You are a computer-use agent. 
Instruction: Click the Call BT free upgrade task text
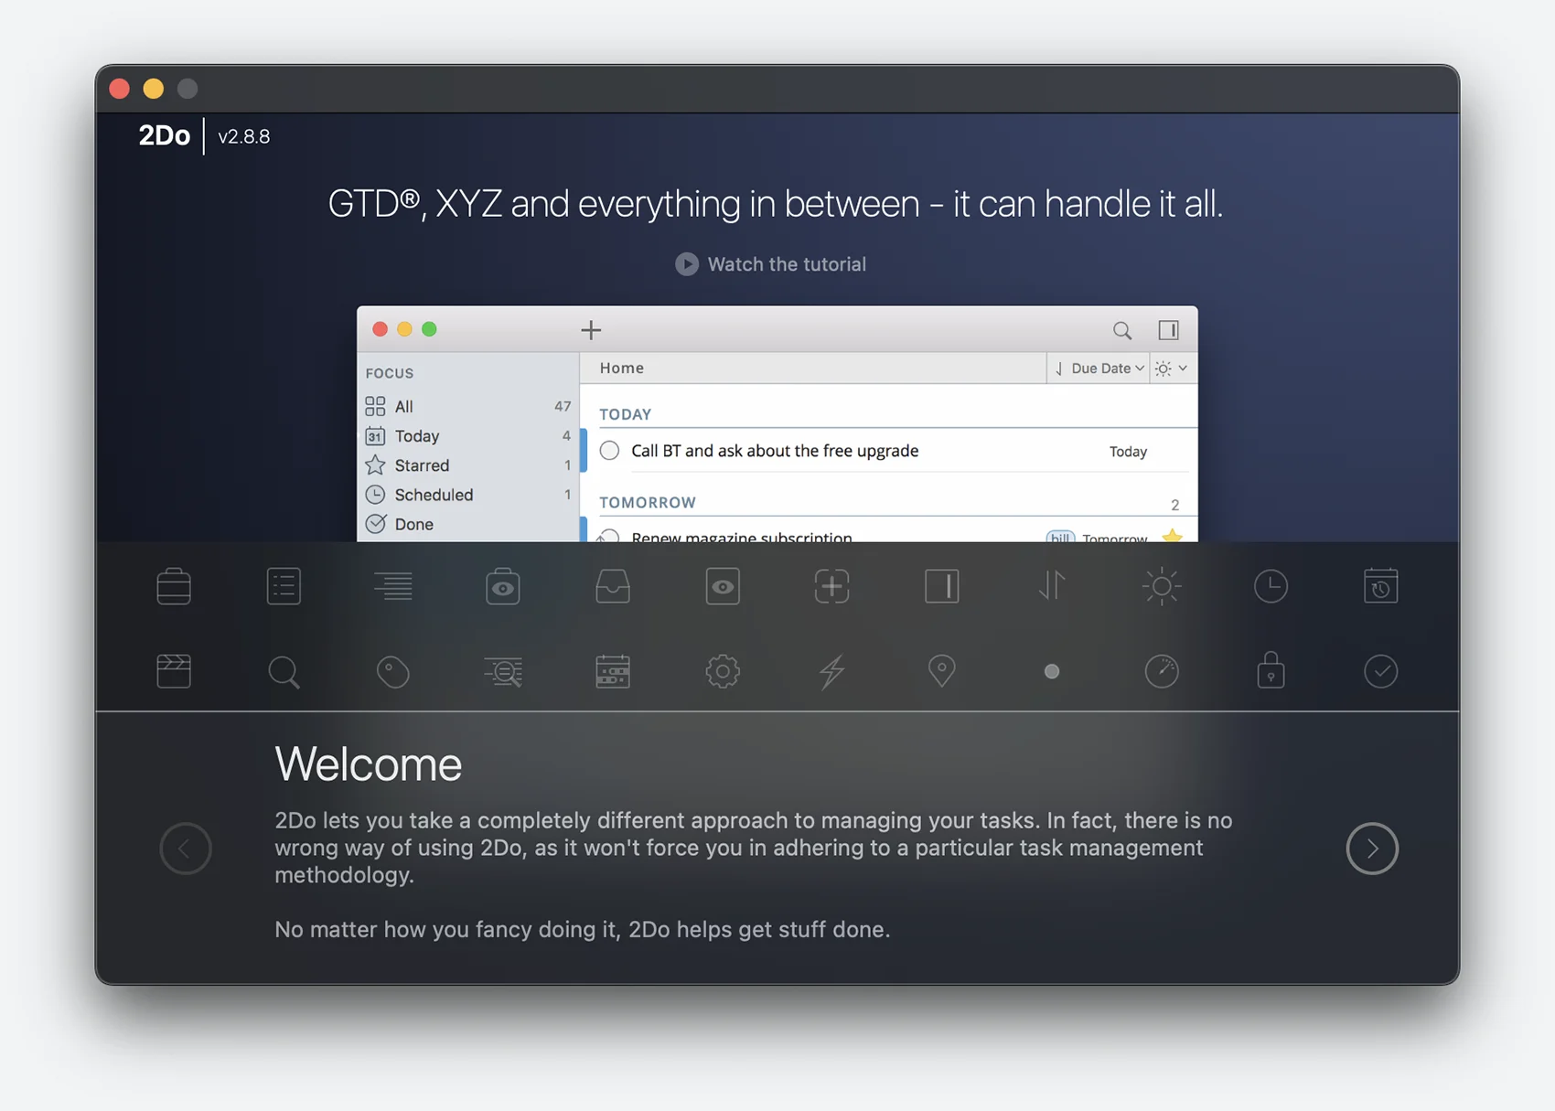(x=775, y=451)
